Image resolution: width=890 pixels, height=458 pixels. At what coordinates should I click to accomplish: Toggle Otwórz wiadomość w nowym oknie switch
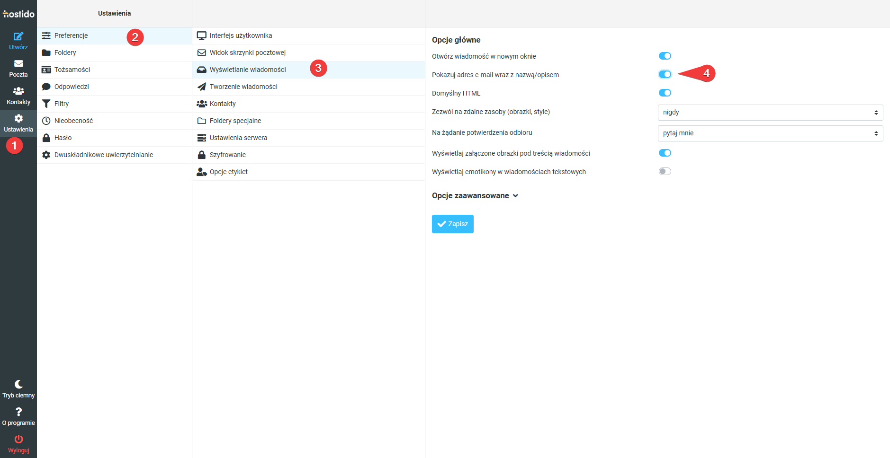pos(665,56)
